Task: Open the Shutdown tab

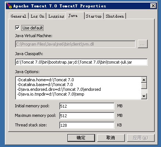Action: click(115, 16)
